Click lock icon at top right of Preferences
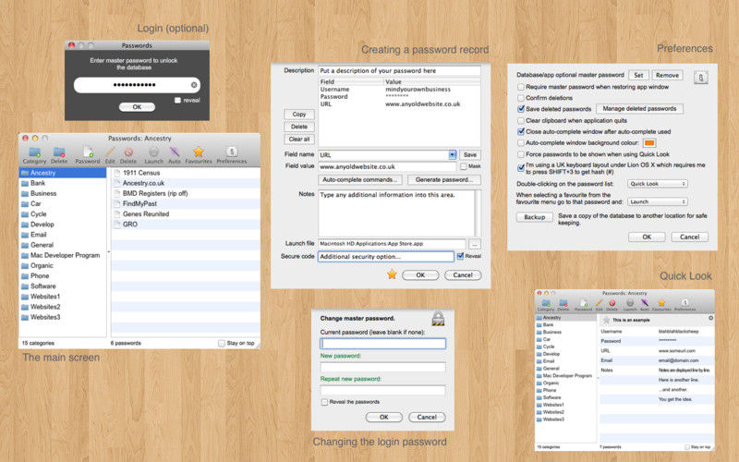 (701, 78)
